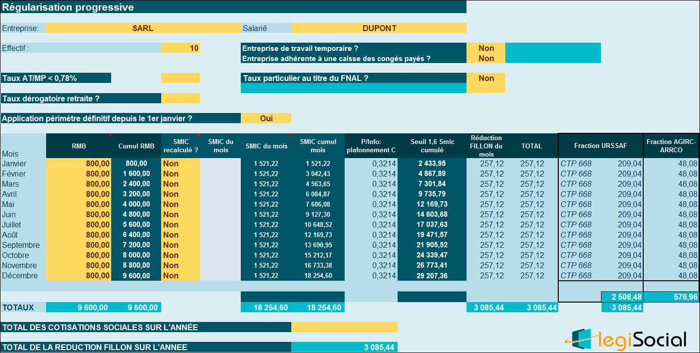Click the total cotisations sociales yellow cell
The image size is (700, 353).
344,327
